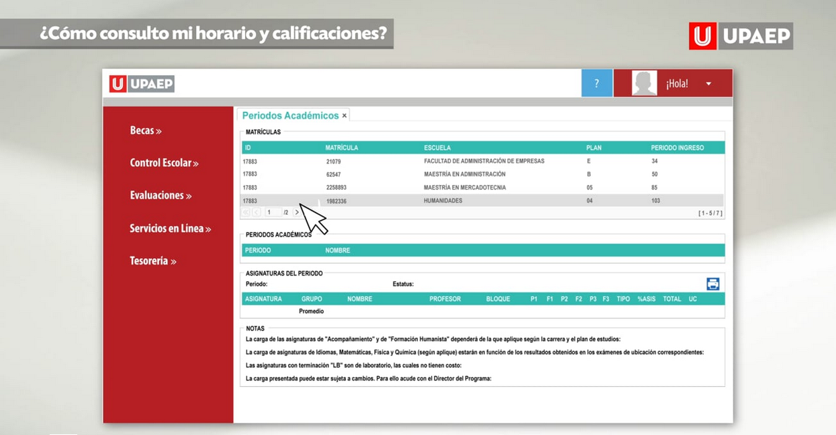Expand the Control Escolar menu
Screen dimensions: 836x435
pyautogui.click(x=164, y=163)
